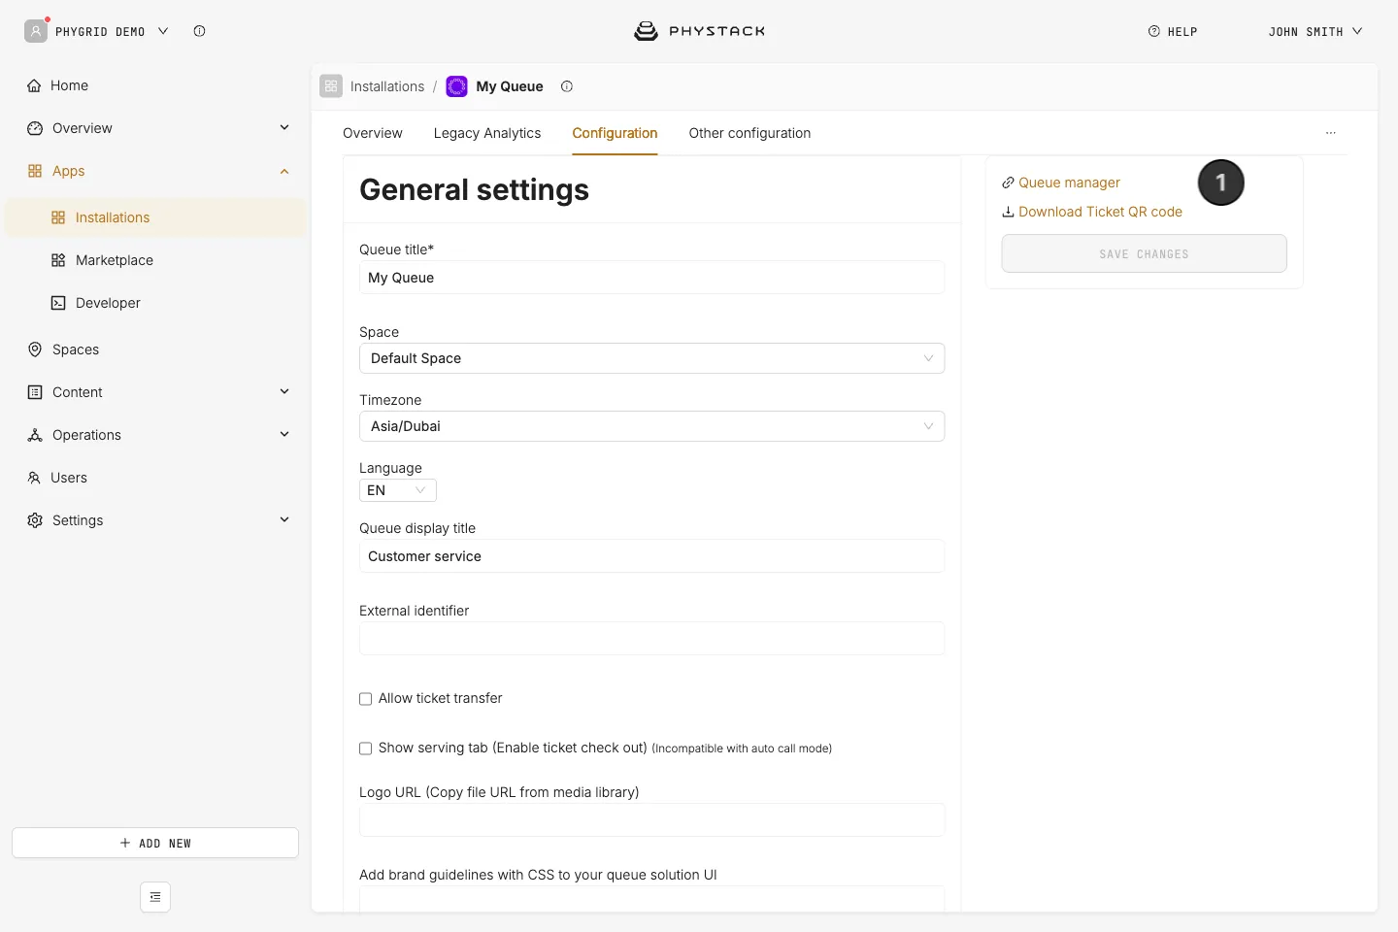The height and width of the screenshot is (932, 1398).
Task: Open the Space dropdown showing Default Space
Action: click(x=651, y=358)
